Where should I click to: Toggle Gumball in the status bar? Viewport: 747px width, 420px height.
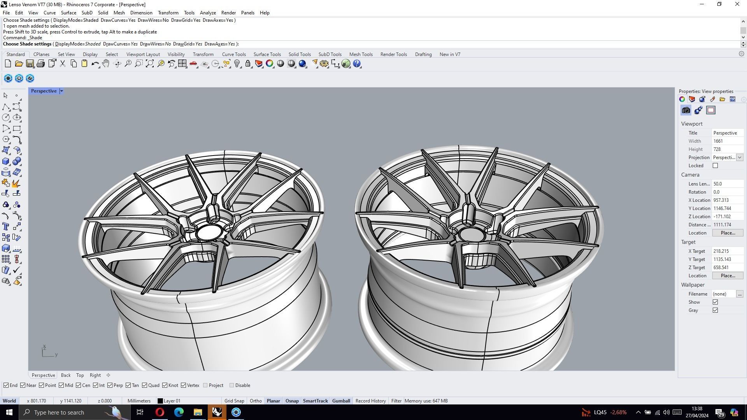pos(341,401)
